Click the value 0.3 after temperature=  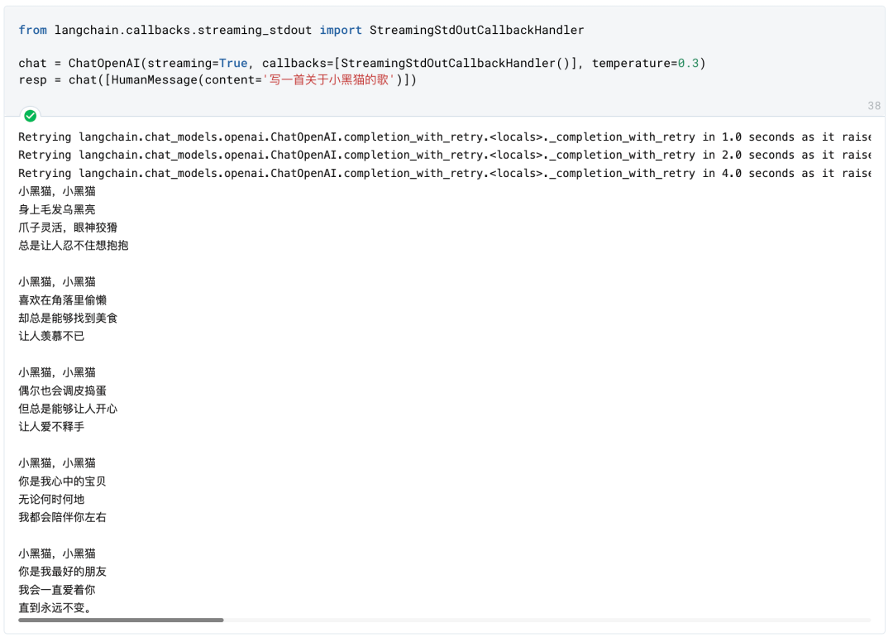click(x=688, y=63)
